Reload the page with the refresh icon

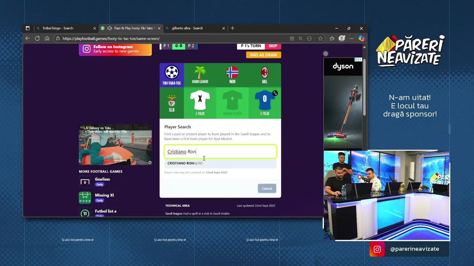[37, 38]
